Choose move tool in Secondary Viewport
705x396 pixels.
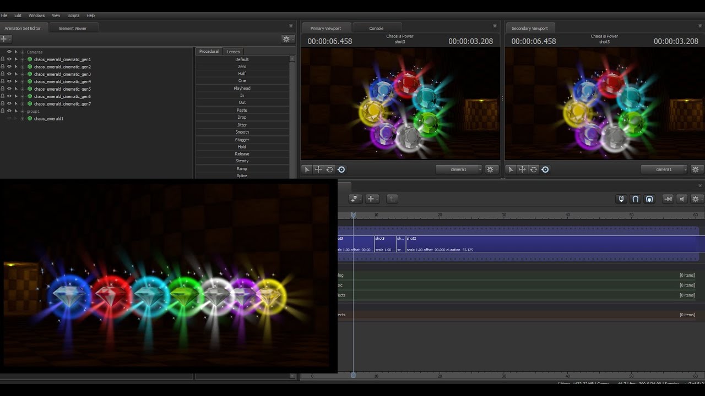pos(522,169)
